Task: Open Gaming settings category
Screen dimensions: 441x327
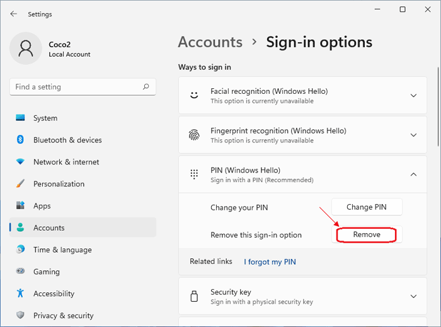Action: click(83, 272)
